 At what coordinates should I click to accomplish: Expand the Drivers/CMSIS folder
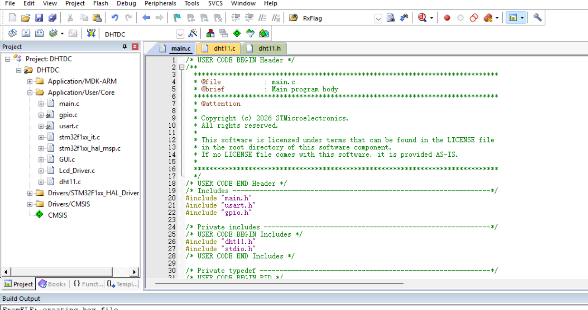[x=30, y=204]
